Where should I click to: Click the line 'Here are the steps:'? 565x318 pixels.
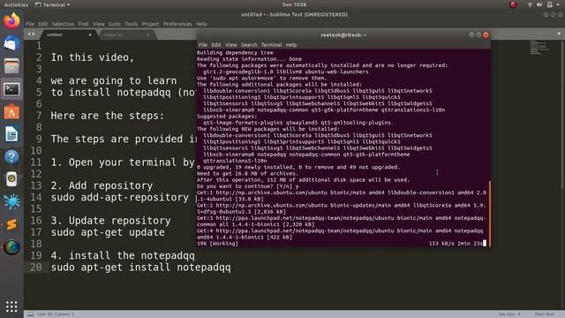pyautogui.click(x=108, y=116)
